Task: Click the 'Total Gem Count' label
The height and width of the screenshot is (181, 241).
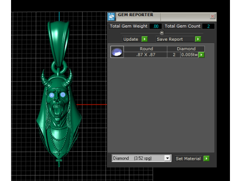Action: (x=182, y=26)
